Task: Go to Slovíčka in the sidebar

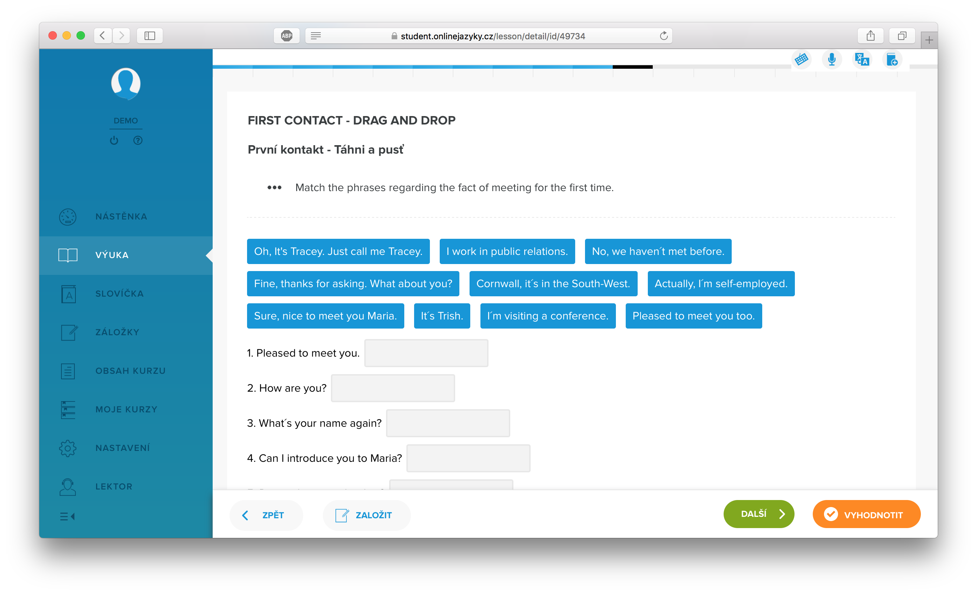Action: pyautogui.click(x=119, y=293)
